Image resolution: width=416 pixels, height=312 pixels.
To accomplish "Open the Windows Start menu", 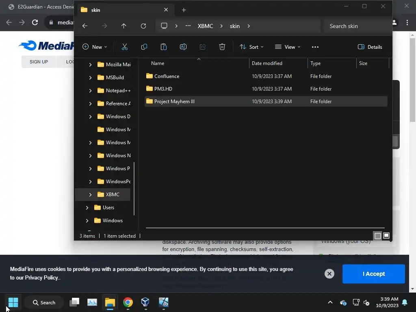I will point(13,302).
